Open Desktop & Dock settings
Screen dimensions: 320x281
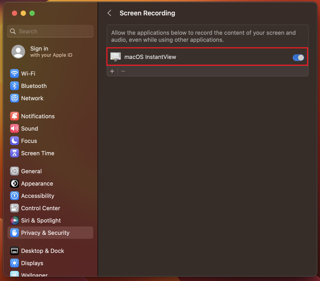pyautogui.click(x=42, y=251)
